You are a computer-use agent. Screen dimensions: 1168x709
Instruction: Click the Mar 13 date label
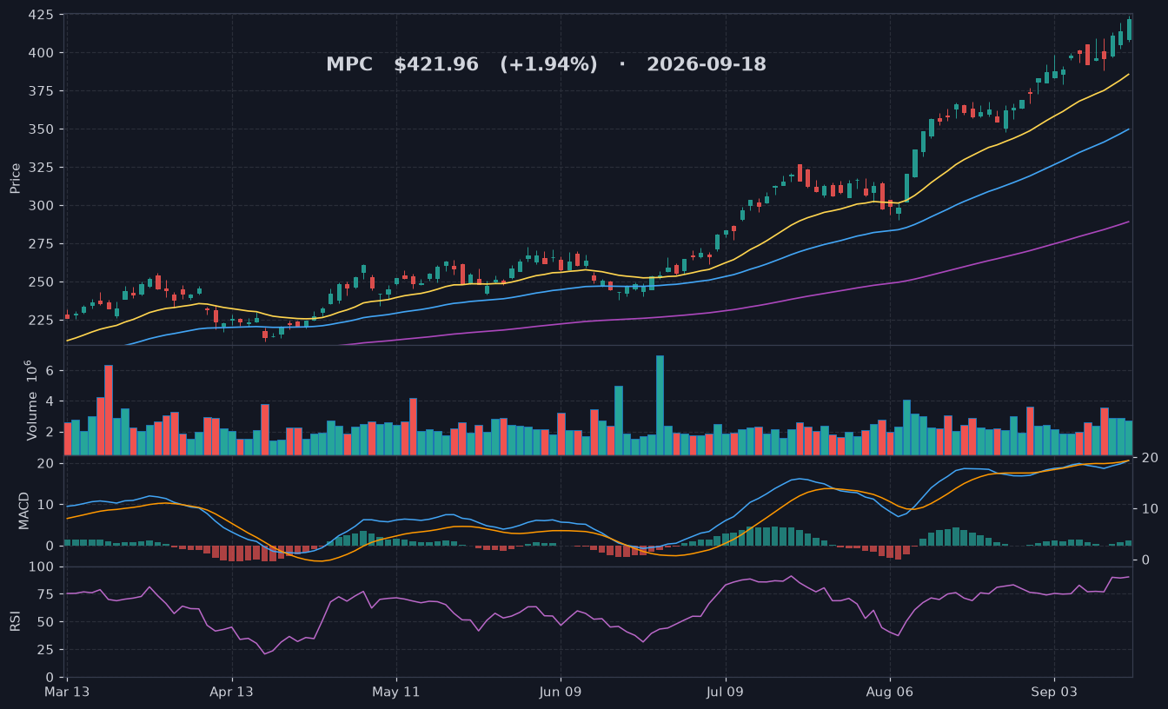tap(67, 692)
